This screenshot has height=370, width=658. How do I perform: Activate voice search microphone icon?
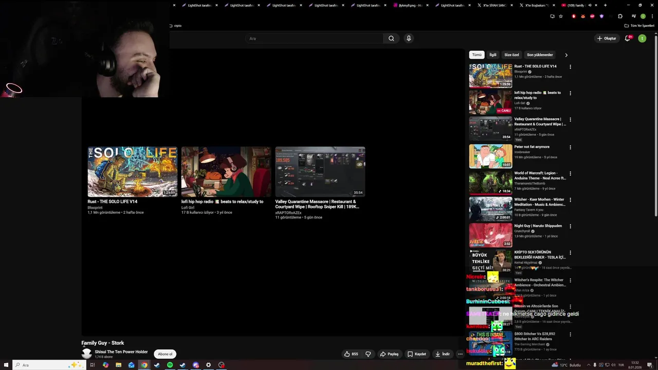pos(409,39)
